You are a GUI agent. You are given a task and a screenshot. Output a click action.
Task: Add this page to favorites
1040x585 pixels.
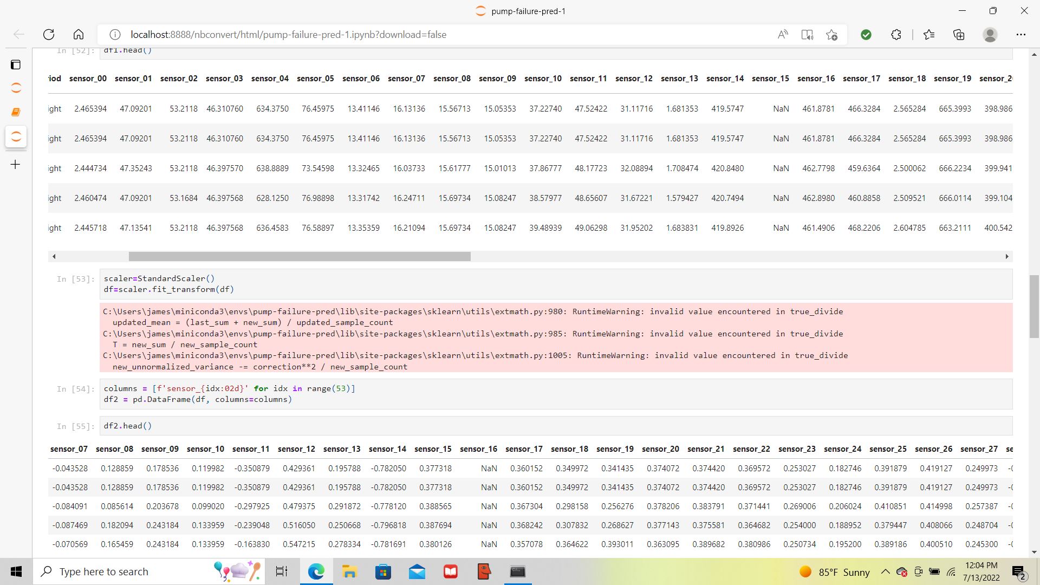[832, 35]
